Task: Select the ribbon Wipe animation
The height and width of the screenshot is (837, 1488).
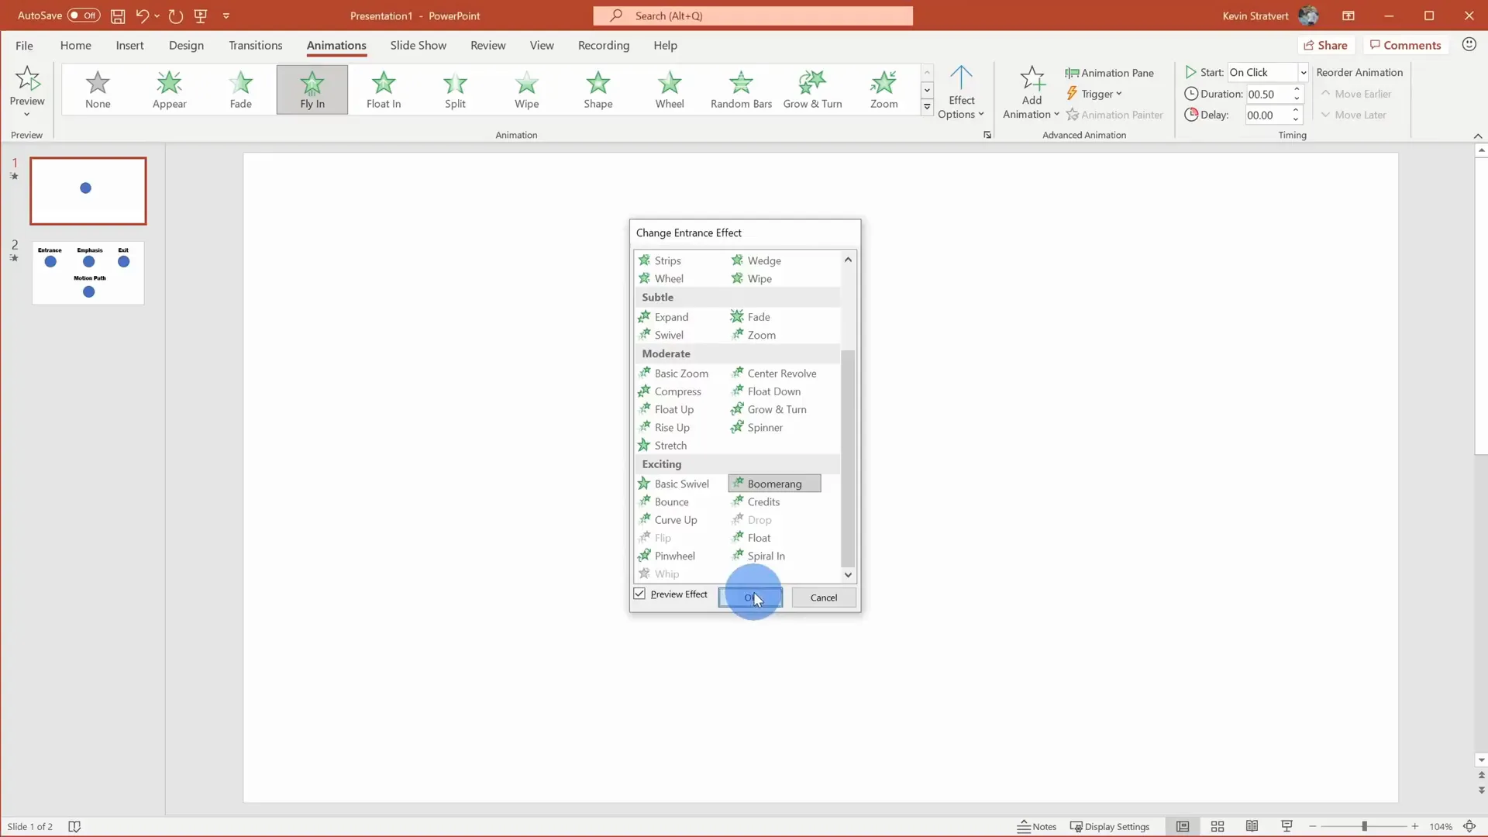Action: pyautogui.click(x=526, y=90)
